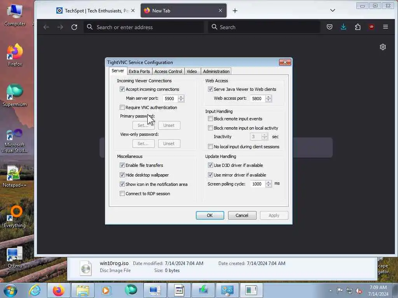Enable Block remote input events

(210, 119)
